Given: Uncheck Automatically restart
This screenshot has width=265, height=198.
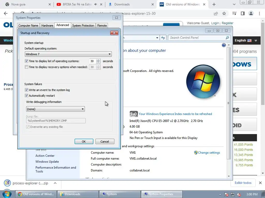Looking at the screenshot, I should 27,96.
